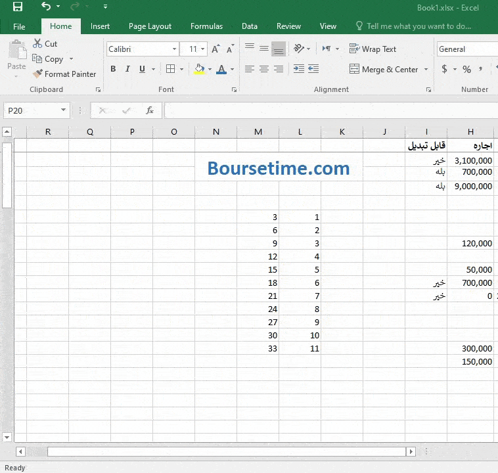The height and width of the screenshot is (473, 498).
Task: Click Middle Align icon
Action: [x=264, y=48]
